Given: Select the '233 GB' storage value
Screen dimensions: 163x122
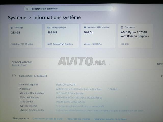Looking at the screenshot, I should click(16, 33).
